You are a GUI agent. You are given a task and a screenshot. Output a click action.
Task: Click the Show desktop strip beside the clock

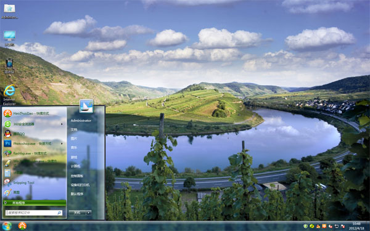click(x=368, y=226)
